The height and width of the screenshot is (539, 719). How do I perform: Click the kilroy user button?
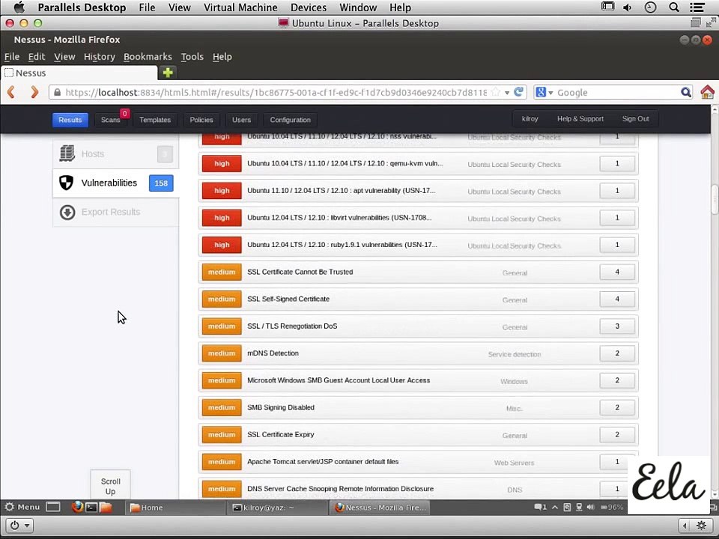530,119
